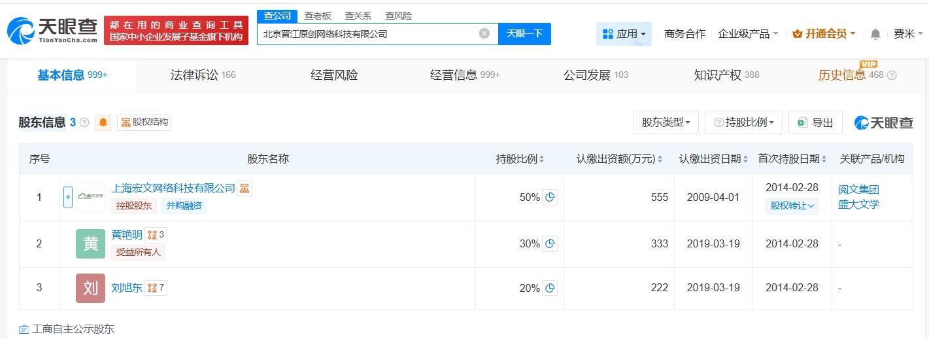Image resolution: width=929 pixels, height=339 pixels.
Task: Open the 持股比例 filter dropdown
Action: pos(743,122)
